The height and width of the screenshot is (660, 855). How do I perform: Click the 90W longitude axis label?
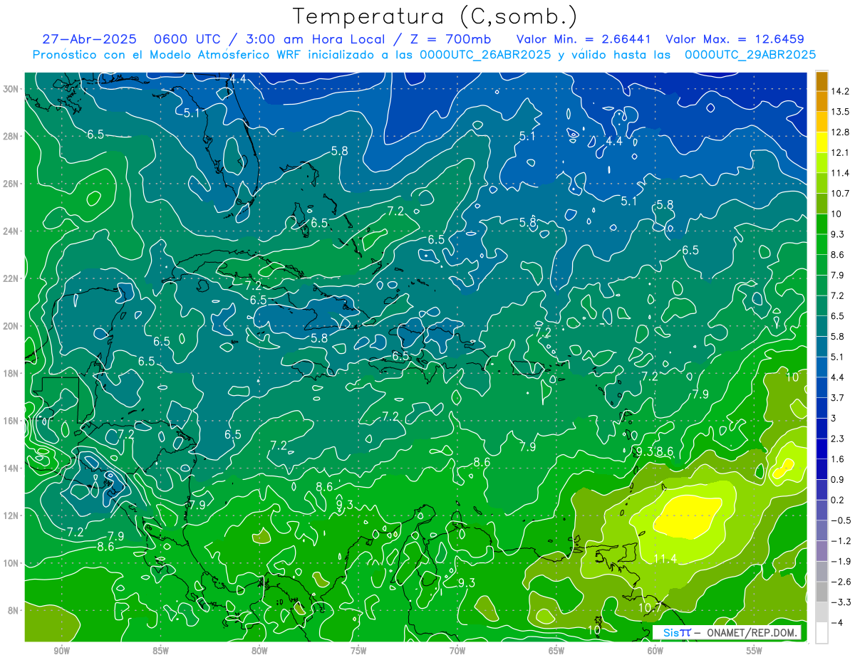point(62,651)
